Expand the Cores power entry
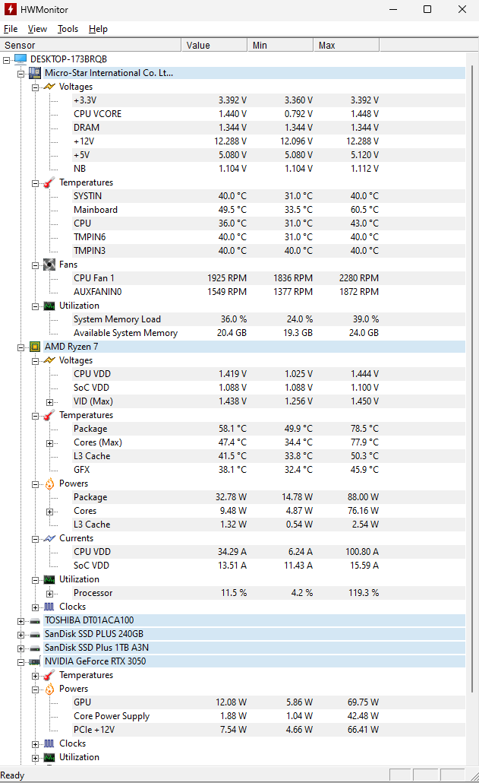The height and width of the screenshot is (783, 479). coord(50,512)
